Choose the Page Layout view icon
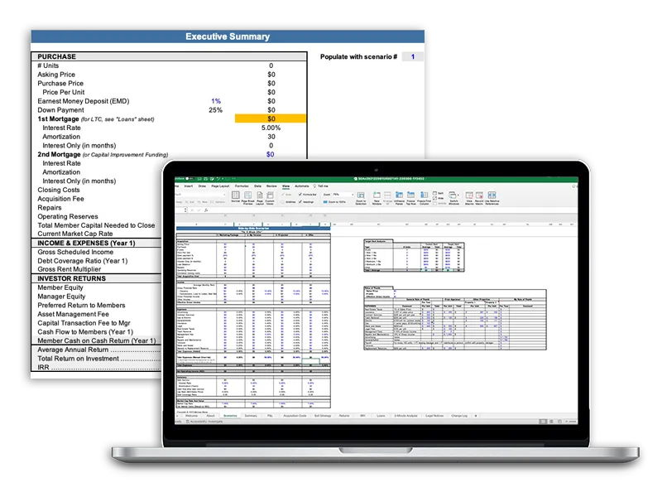Image resolution: width=667 pixels, height=497 pixels. point(260,195)
